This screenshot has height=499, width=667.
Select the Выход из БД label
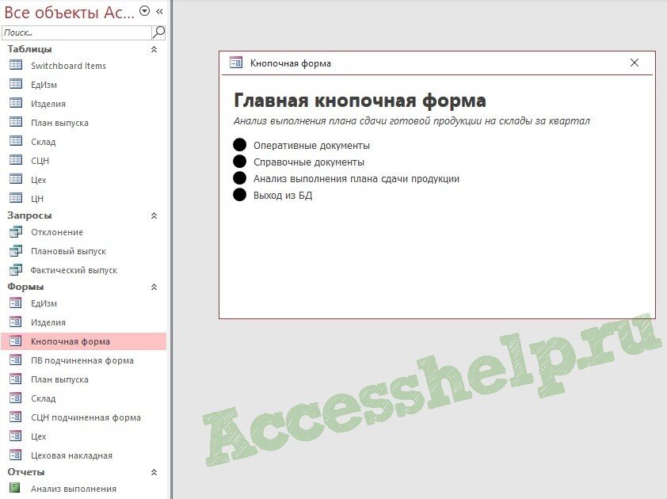[x=283, y=196]
